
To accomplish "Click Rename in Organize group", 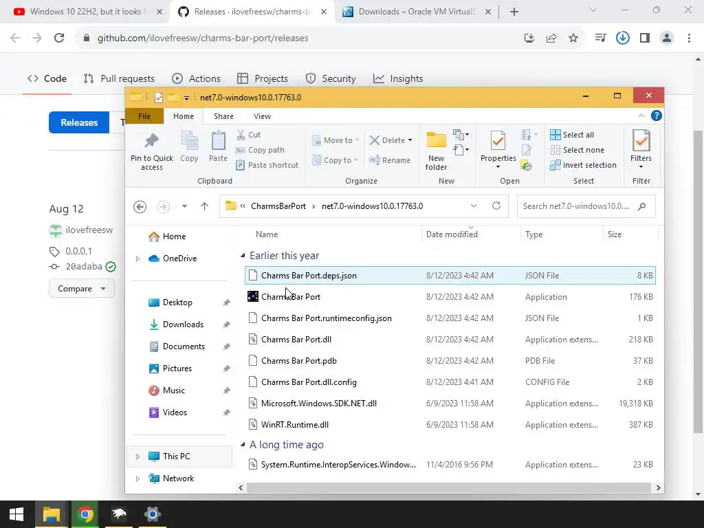I will point(390,159).
